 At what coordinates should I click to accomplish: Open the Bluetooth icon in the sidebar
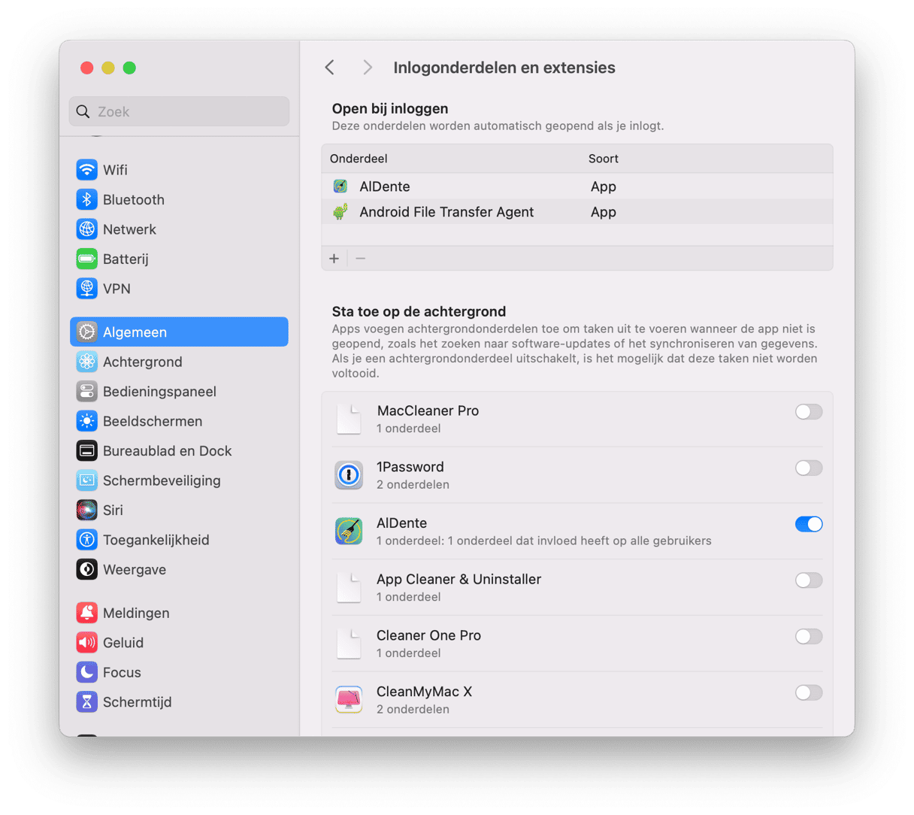click(x=87, y=199)
